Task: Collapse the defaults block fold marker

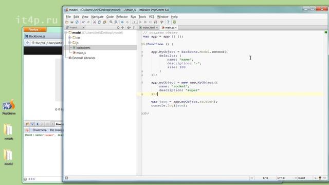Action: point(142,56)
